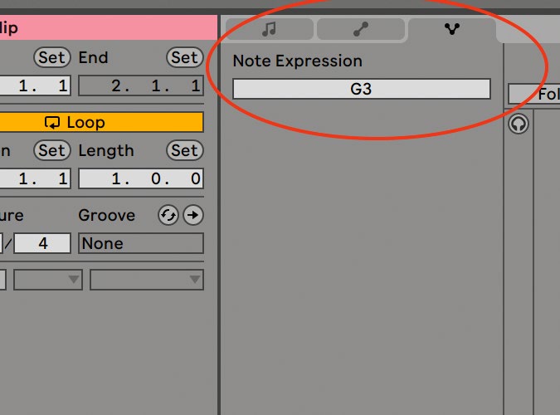
Task: Open the Groove chooser showing None
Action: coord(141,243)
